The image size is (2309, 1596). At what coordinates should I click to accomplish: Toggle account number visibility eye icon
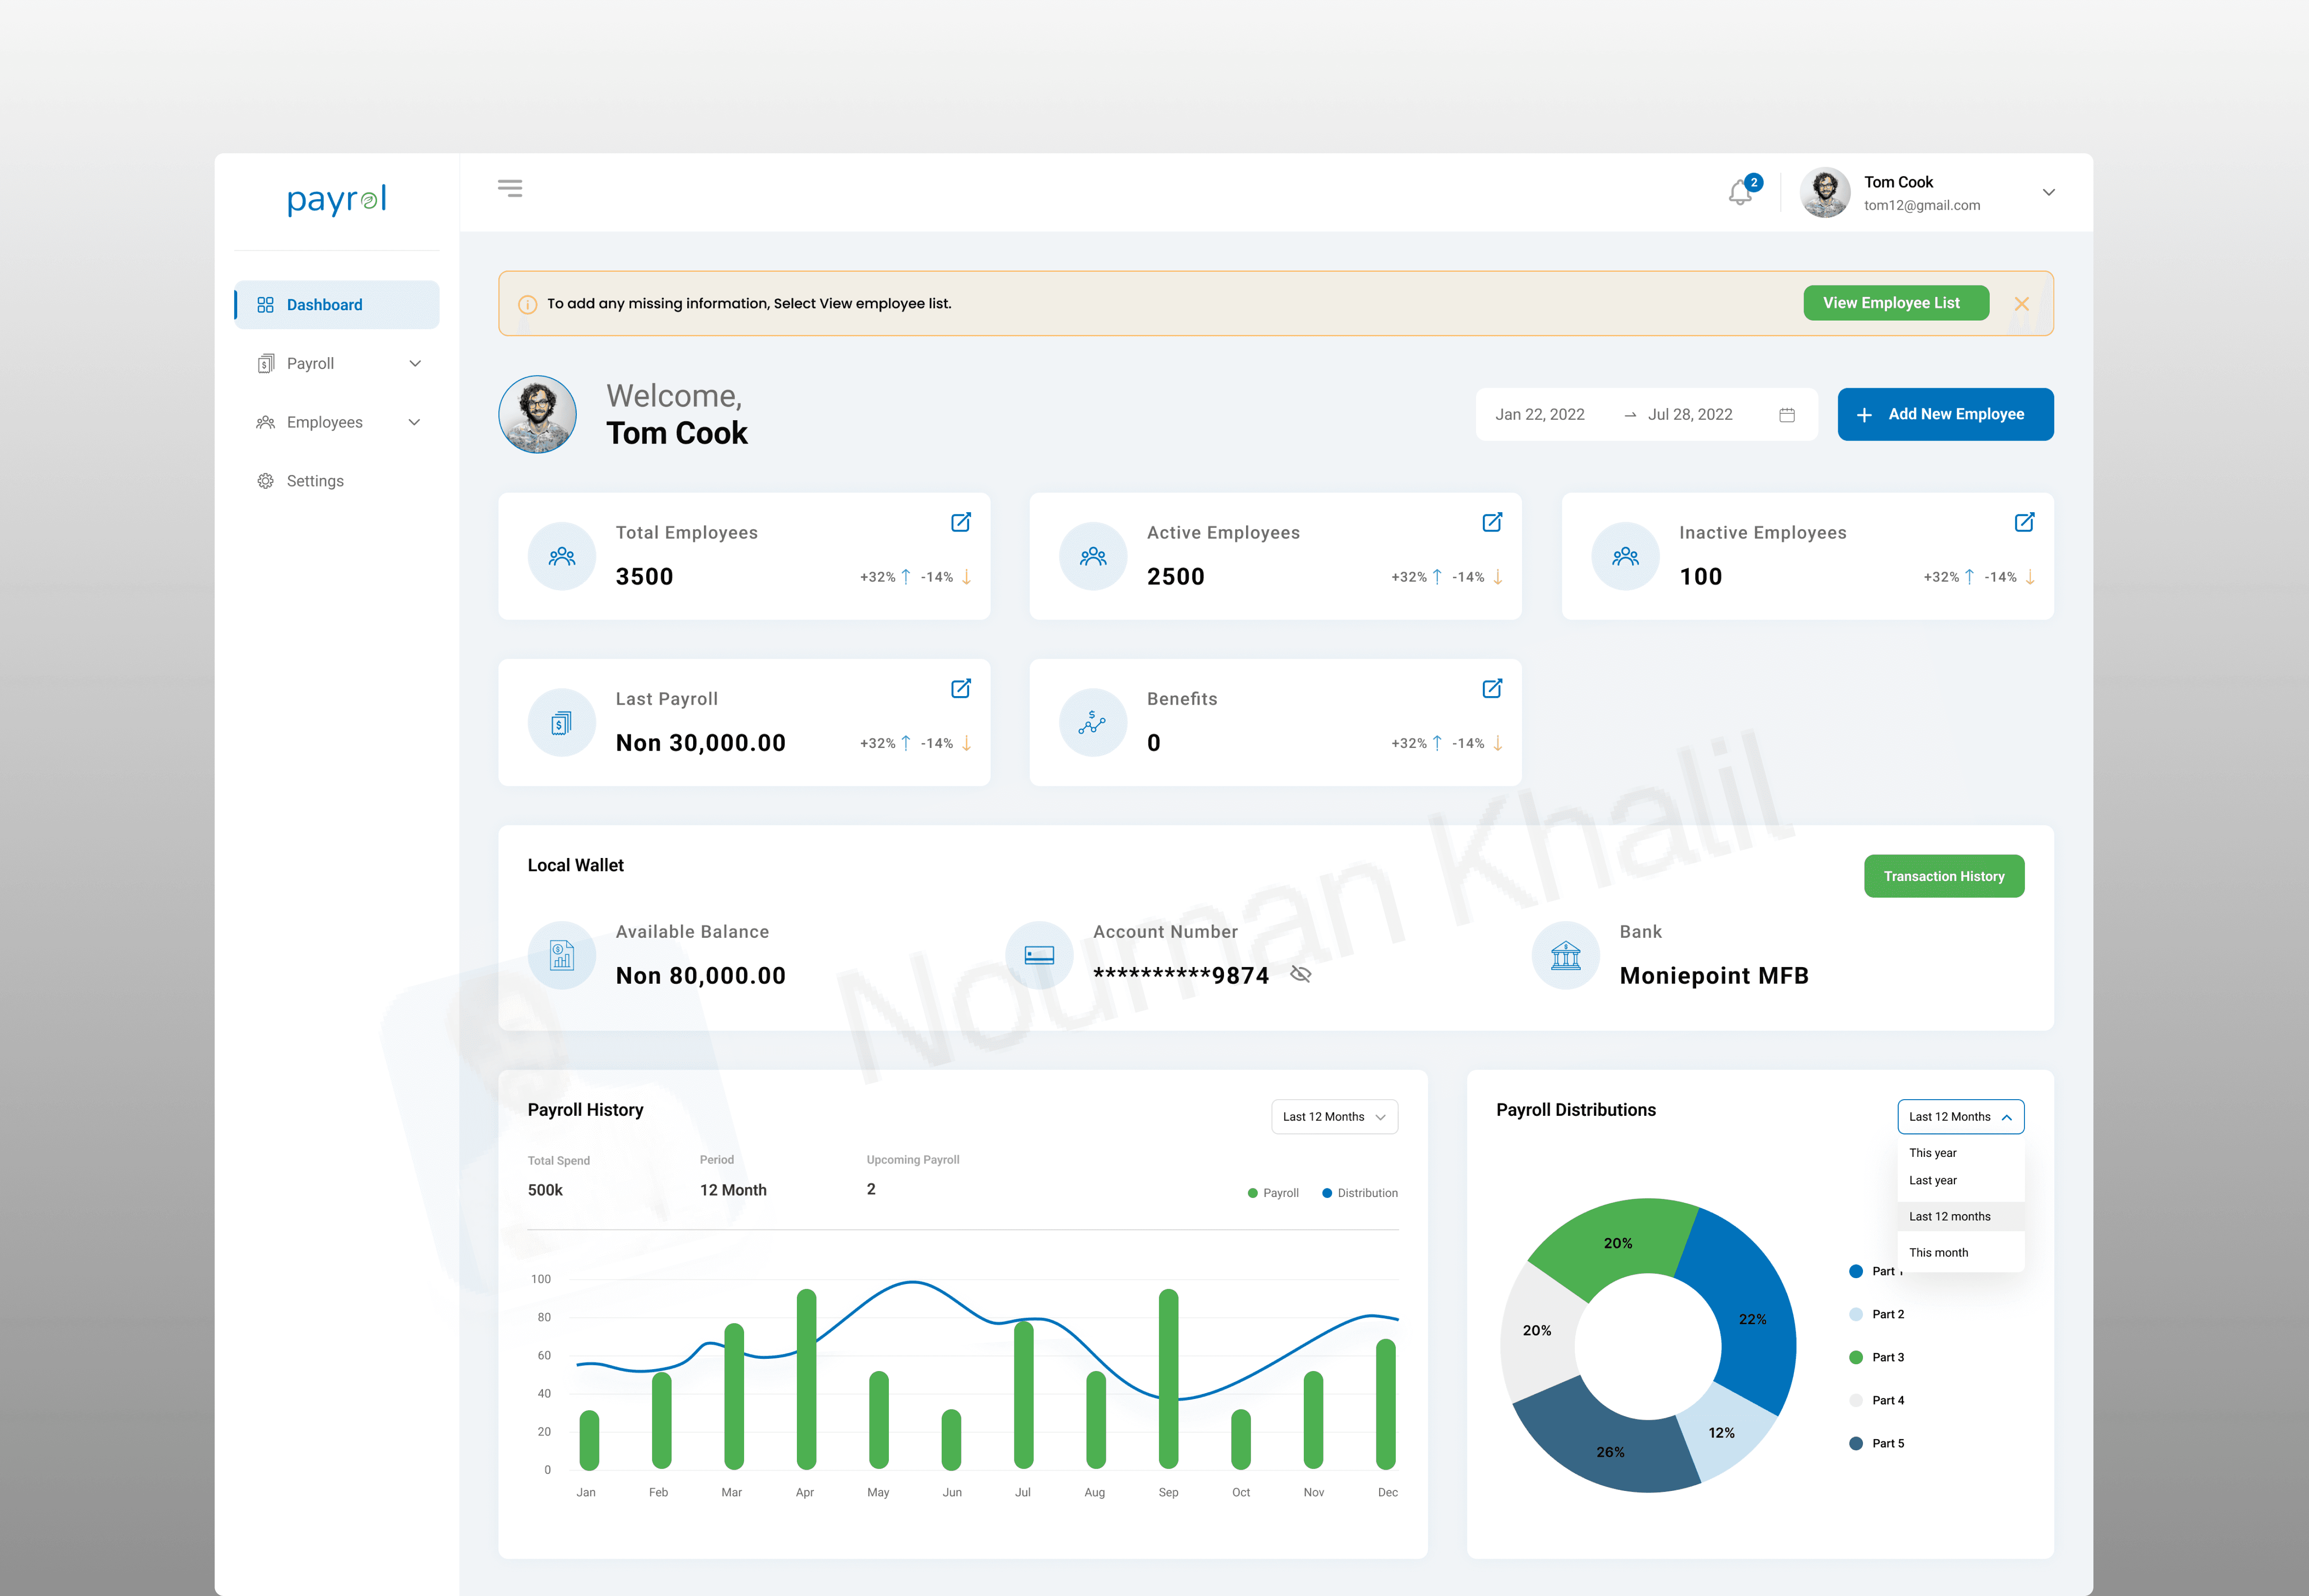tap(1300, 974)
